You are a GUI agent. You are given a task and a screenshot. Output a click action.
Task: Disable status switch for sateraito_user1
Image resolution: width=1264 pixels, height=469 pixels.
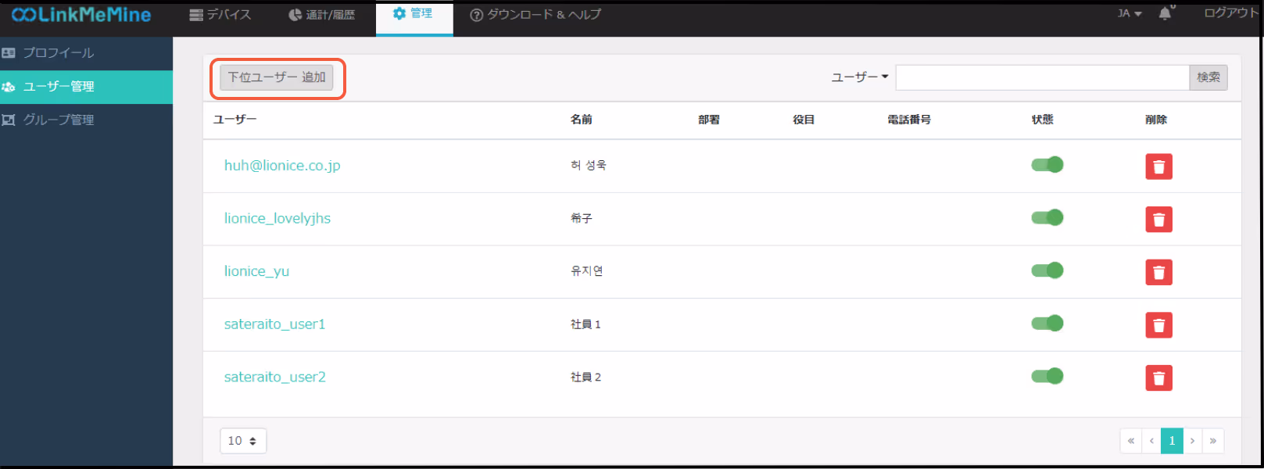point(1047,323)
